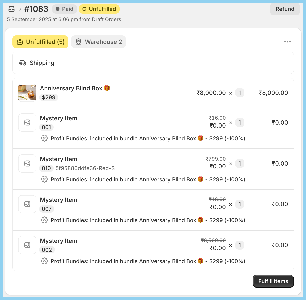
Task: Click the ₹8,000.00 line total
Action: point(273,93)
